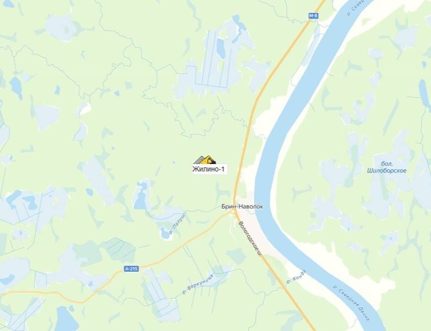
Task: Click the Вологодское ш. road label
Action: (x=250, y=239)
